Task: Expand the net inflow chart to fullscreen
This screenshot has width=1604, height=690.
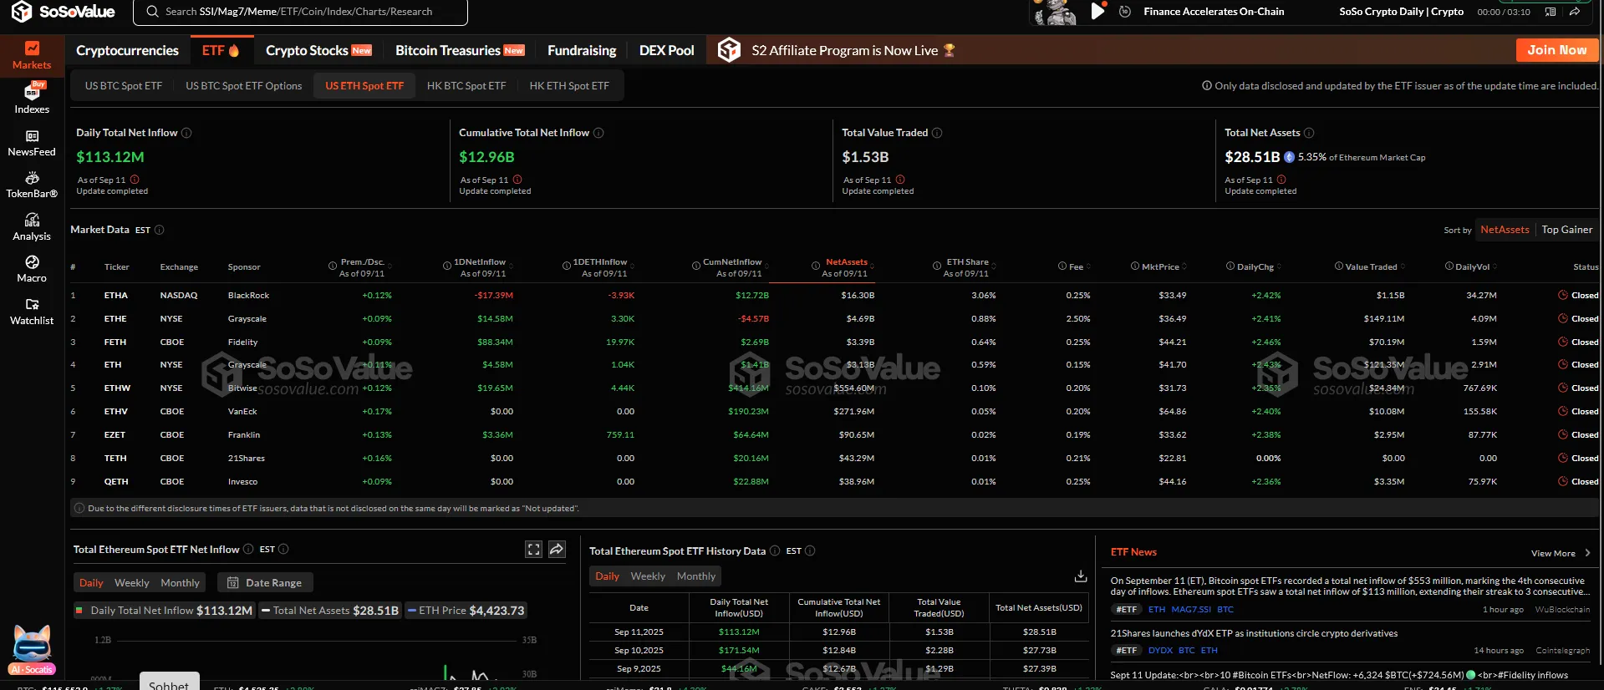Action: [x=533, y=549]
